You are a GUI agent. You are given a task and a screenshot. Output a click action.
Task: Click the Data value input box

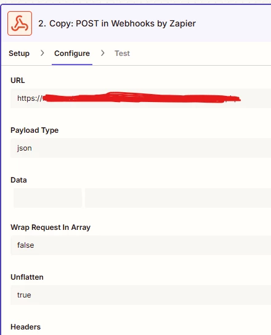tap(178, 198)
